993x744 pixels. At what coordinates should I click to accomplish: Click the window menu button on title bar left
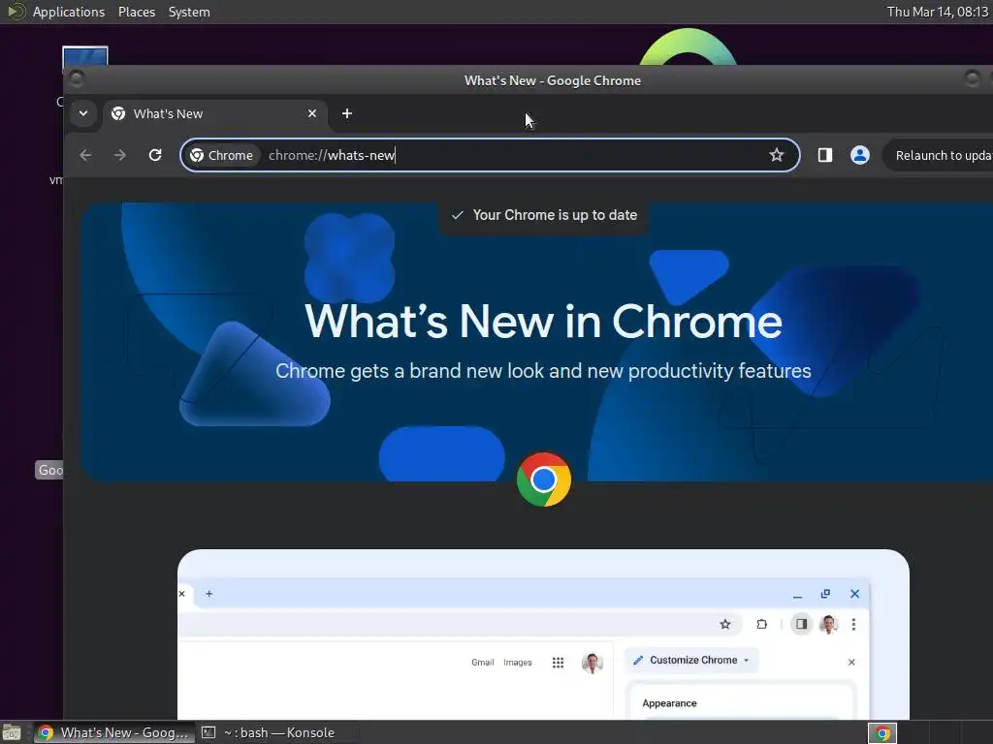click(76, 79)
